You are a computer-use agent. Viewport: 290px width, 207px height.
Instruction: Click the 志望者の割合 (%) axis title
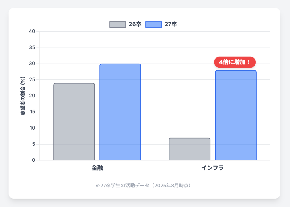pyautogui.click(x=23, y=96)
